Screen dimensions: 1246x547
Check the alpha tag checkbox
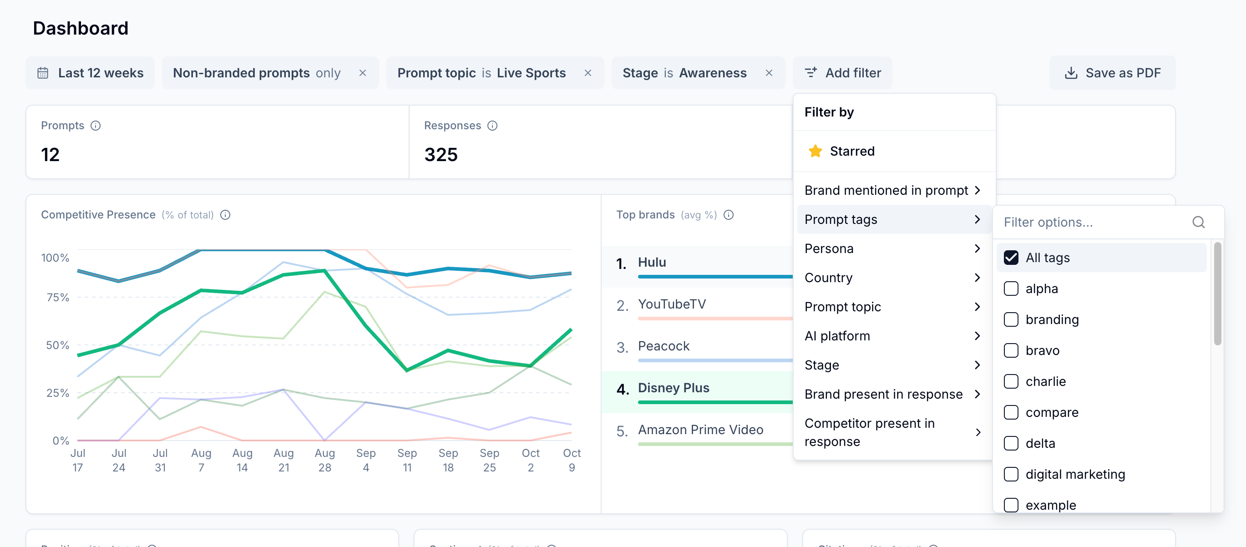(x=1011, y=289)
